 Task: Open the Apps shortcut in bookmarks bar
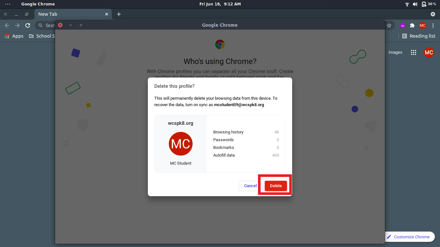pos(14,36)
